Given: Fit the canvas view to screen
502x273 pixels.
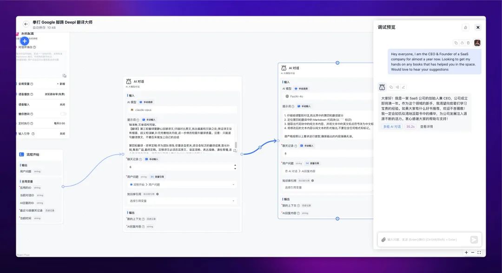Looking at the screenshot, I should tap(479, 253).
